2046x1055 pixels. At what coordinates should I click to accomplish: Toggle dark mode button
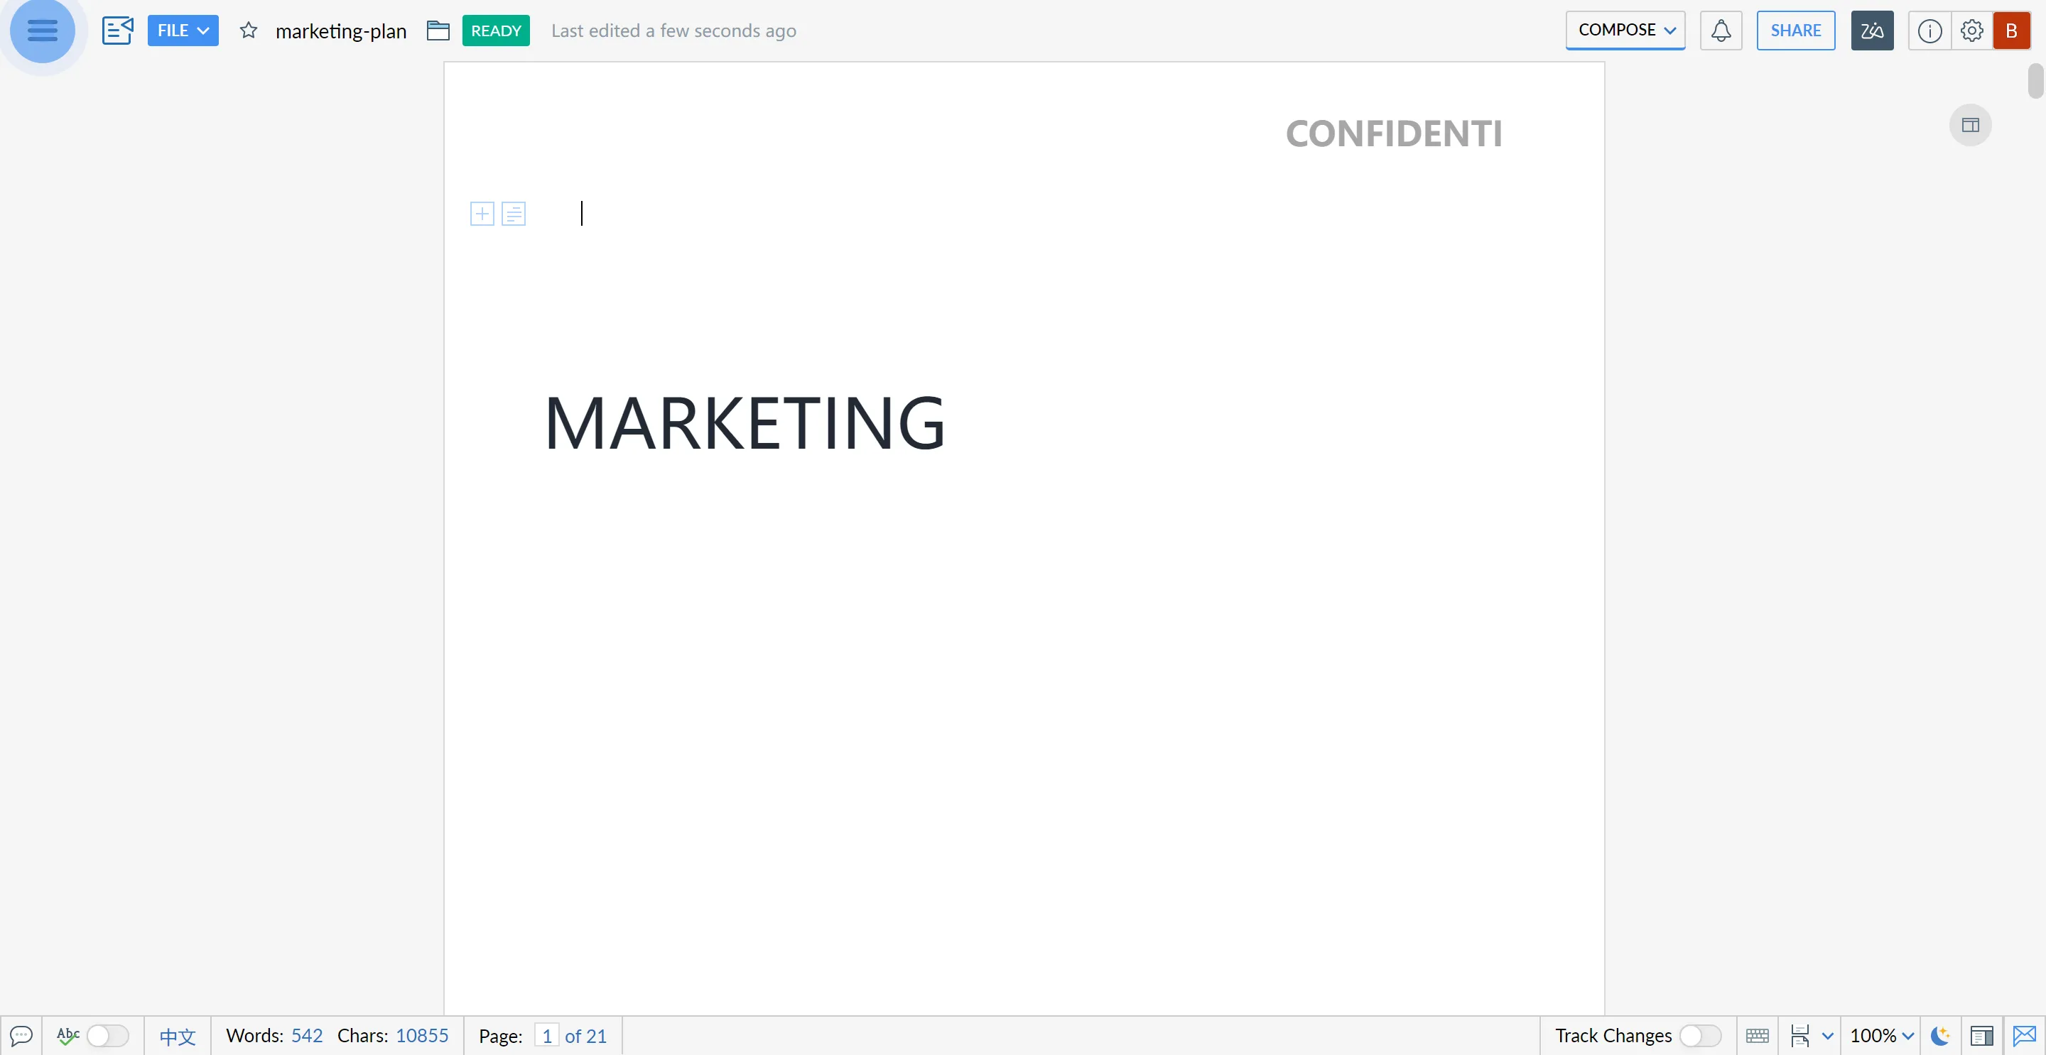point(1938,1035)
